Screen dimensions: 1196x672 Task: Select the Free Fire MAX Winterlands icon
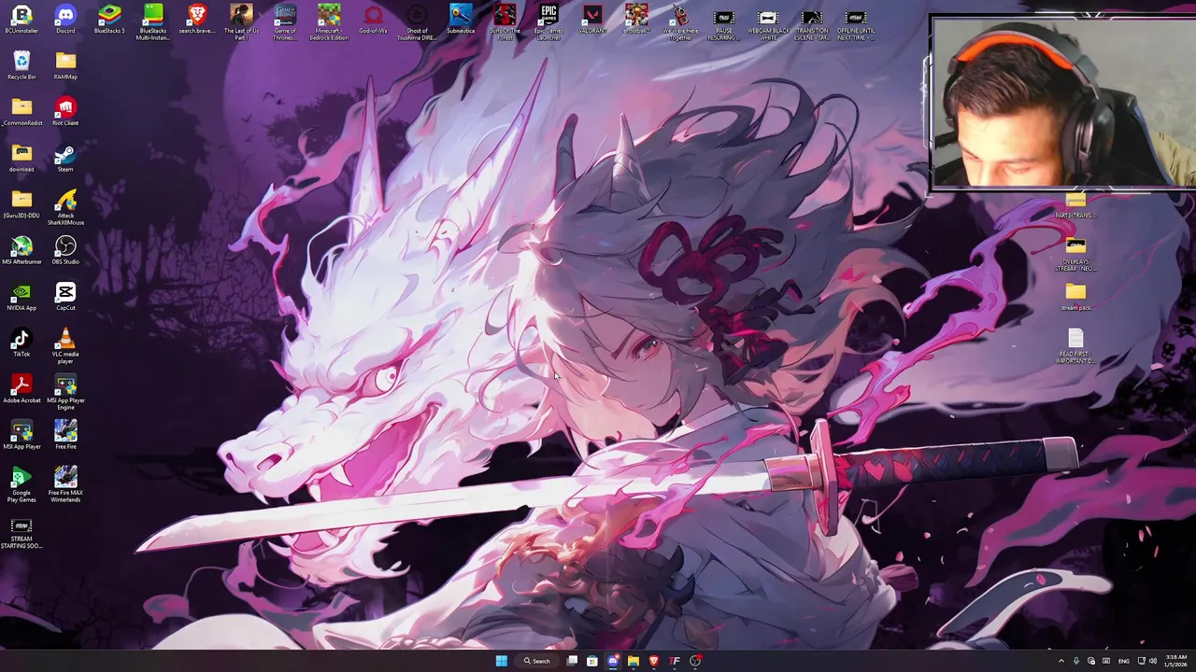tap(65, 484)
